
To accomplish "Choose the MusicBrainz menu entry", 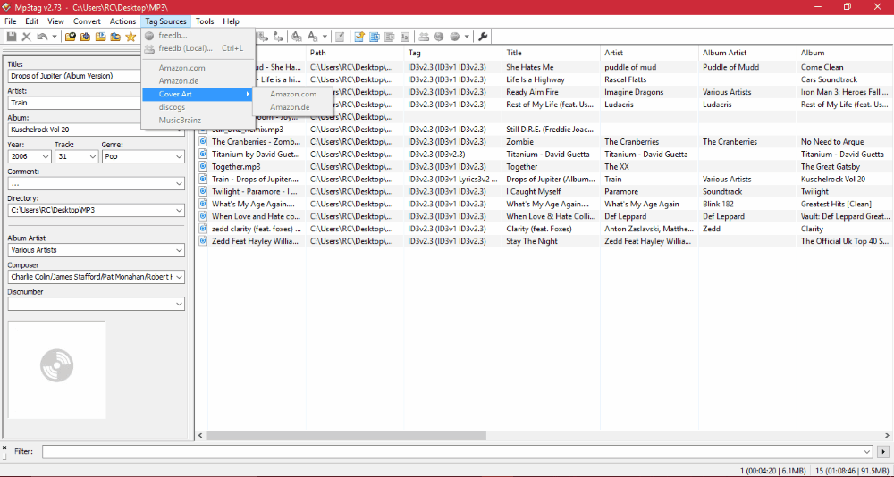I will pyautogui.click(x=198, y=121).
